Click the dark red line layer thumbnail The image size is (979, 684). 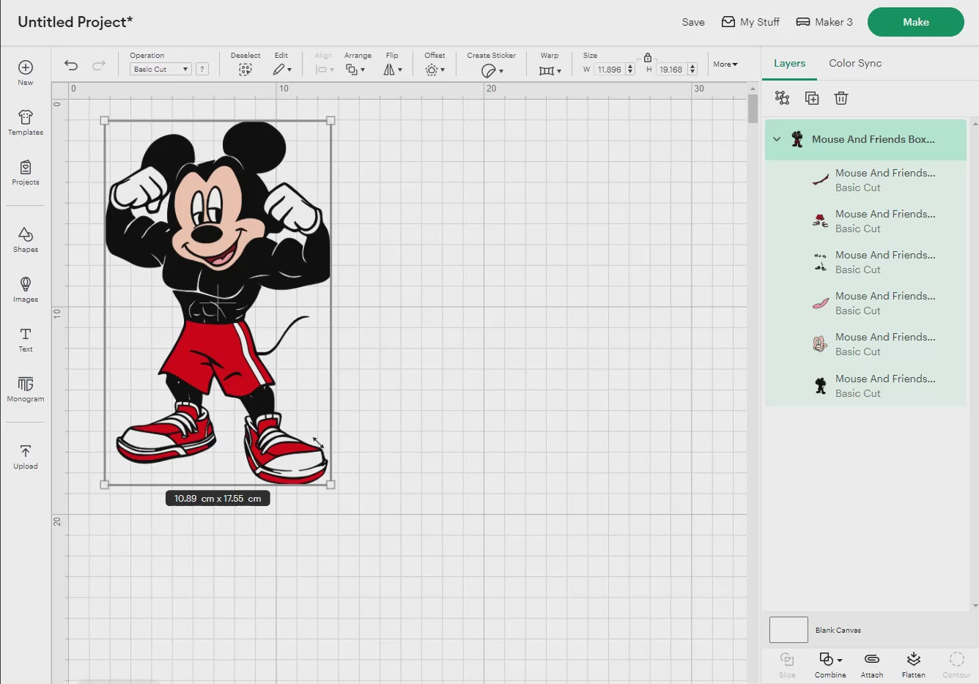click(x=821, y=180)
